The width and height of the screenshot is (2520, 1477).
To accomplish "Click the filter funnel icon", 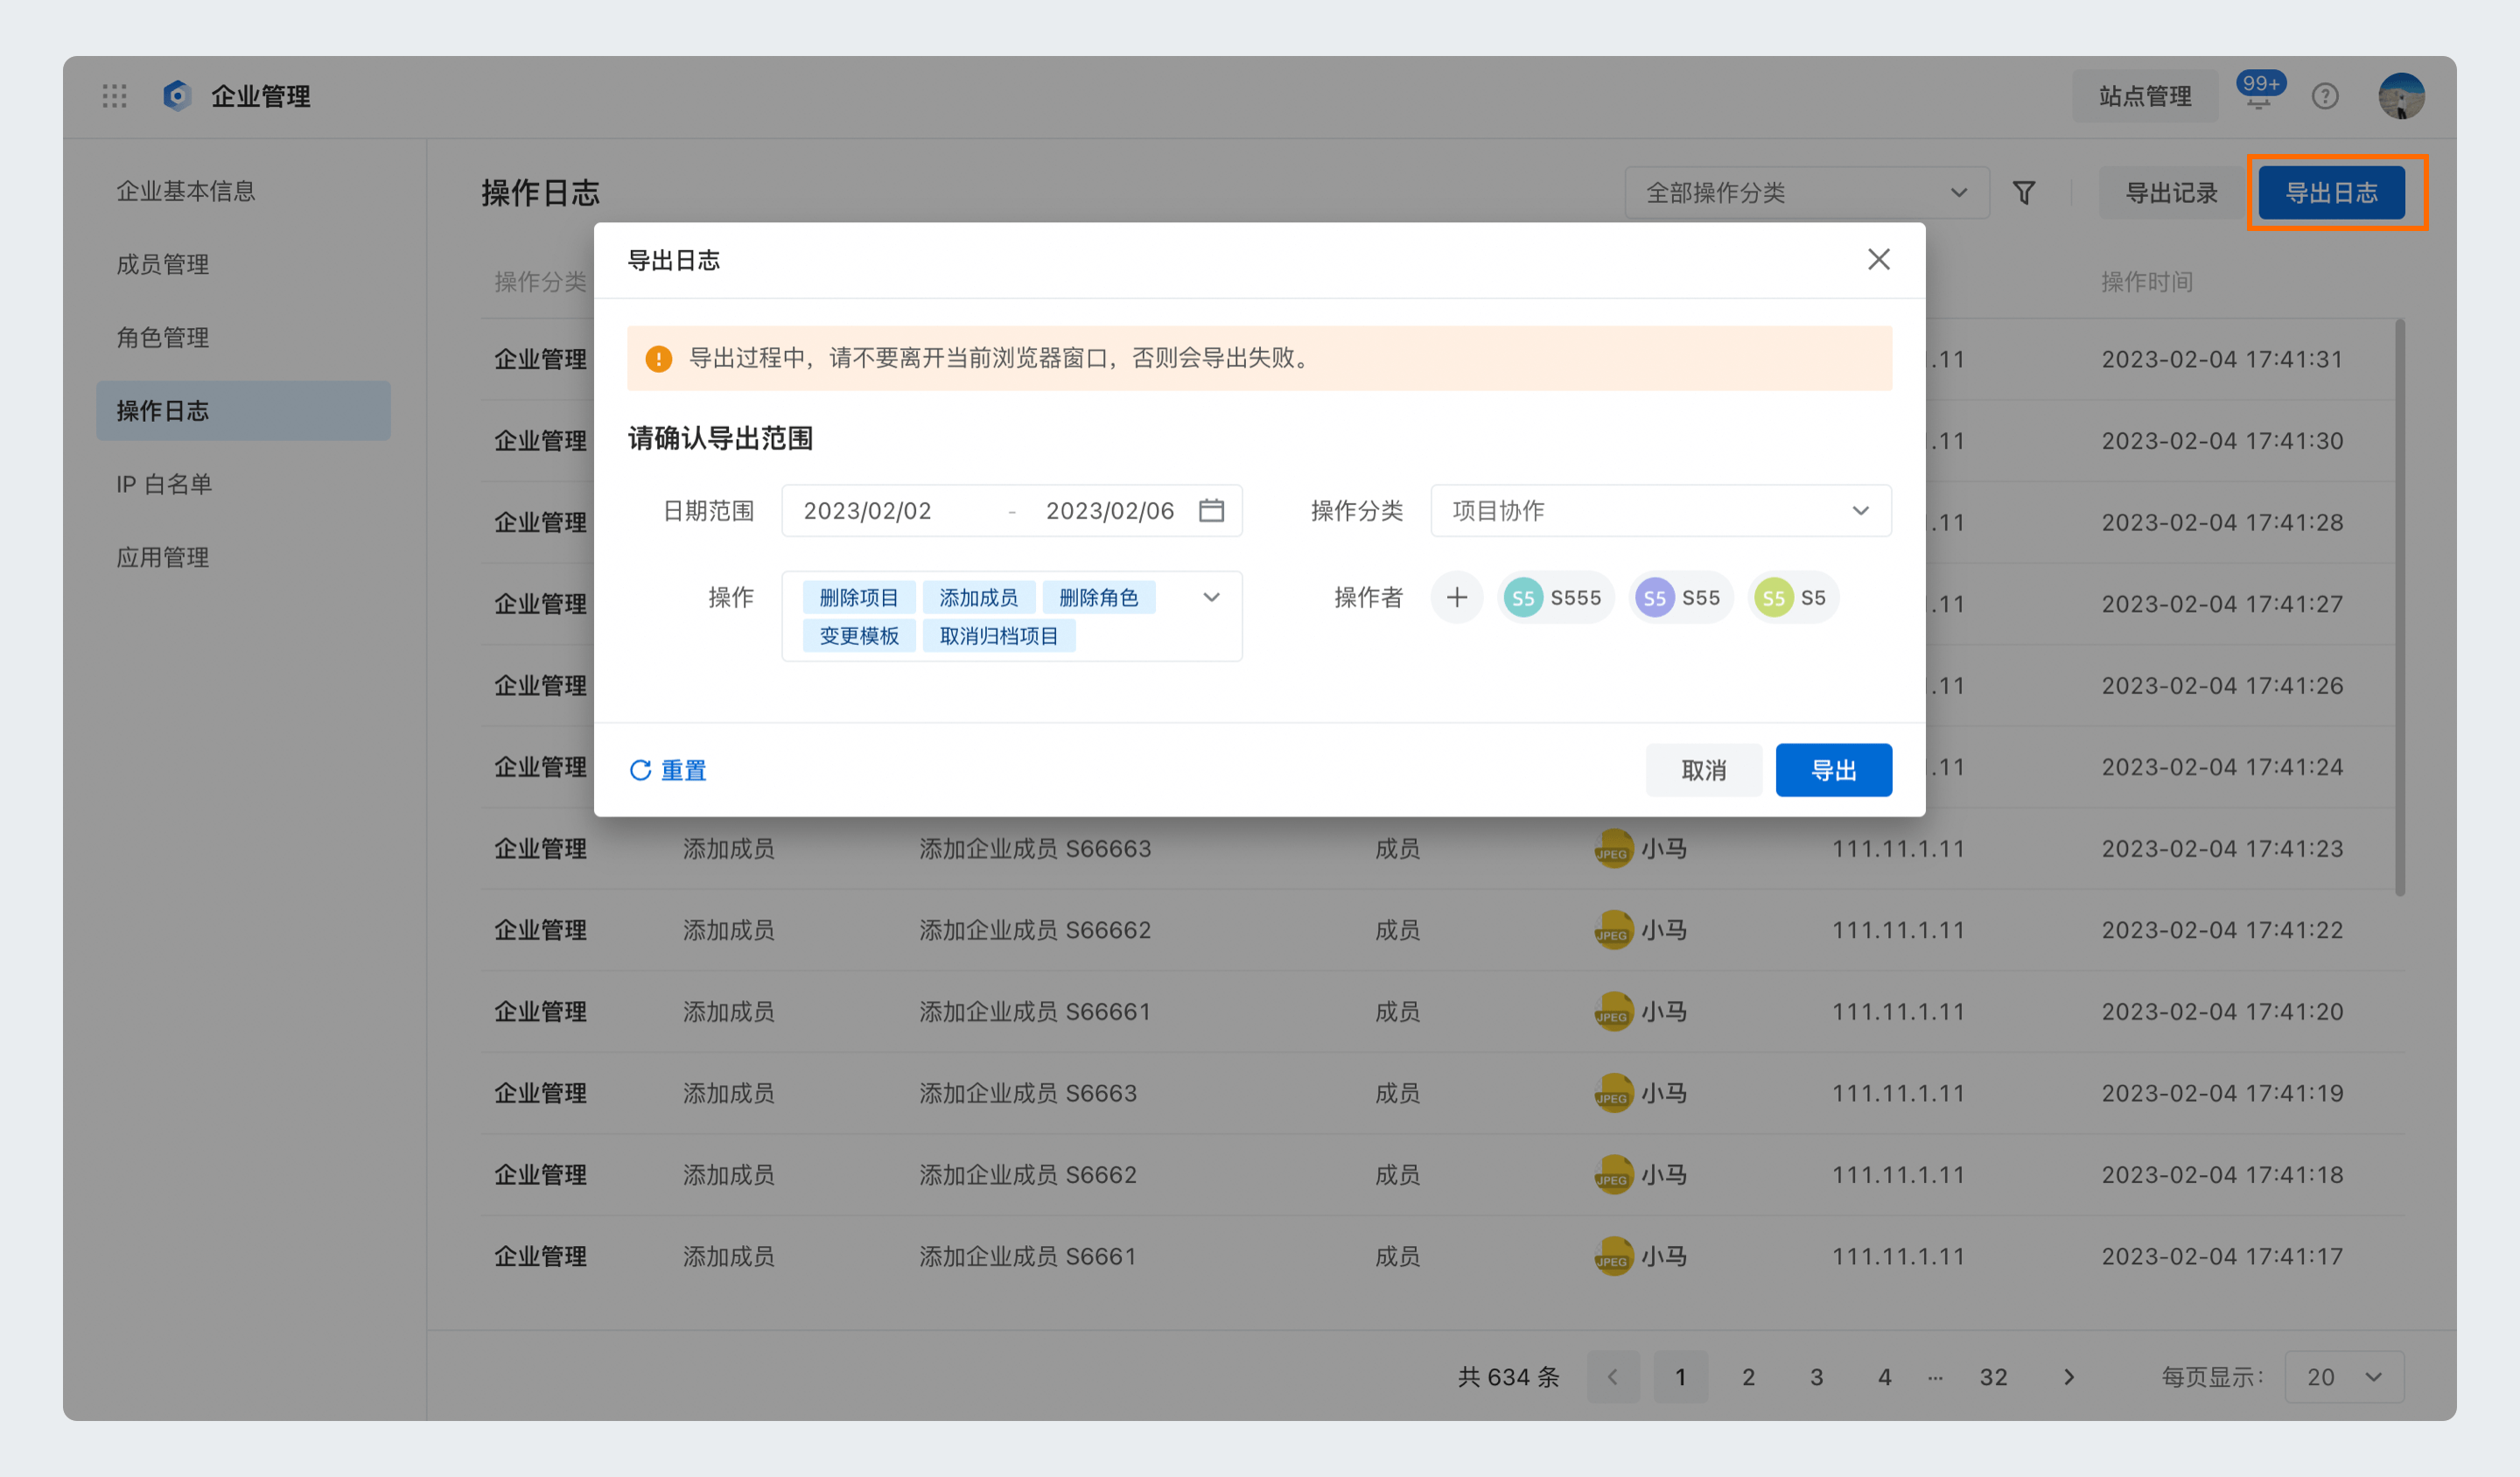I will [2023, 192].
